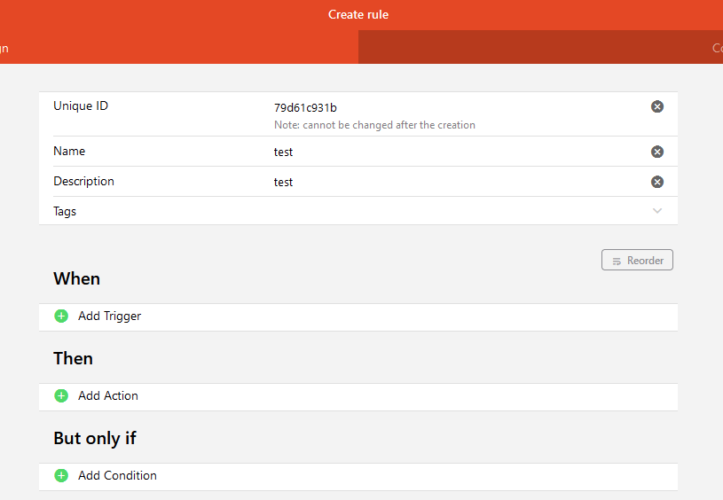Click the green plus next to Add Condition
Screen dimensions: 723x500
(61, 475)
